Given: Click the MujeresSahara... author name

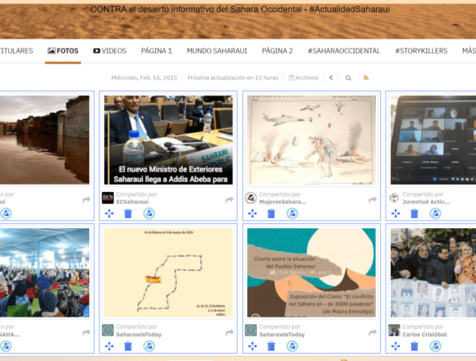Looking at the screenshot, I should tap(282, 202).
